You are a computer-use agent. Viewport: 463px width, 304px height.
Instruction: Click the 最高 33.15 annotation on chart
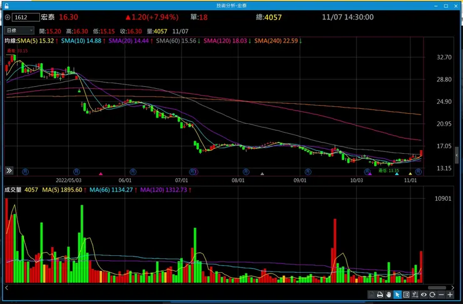point(18,51)
